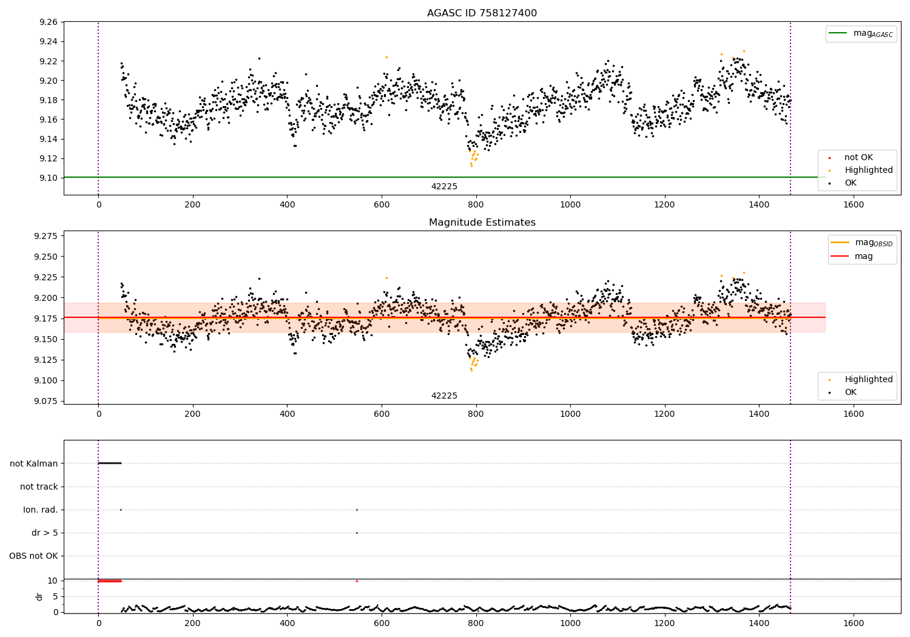The width and height of the screenshot is (910, 637).
Task: Click the 'OBS not OK' row label
Action: click(34, 556)
